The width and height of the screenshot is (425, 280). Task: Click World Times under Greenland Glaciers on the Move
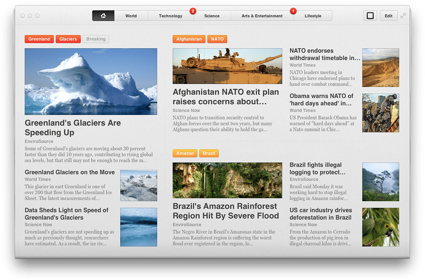[x=38, y=180]
